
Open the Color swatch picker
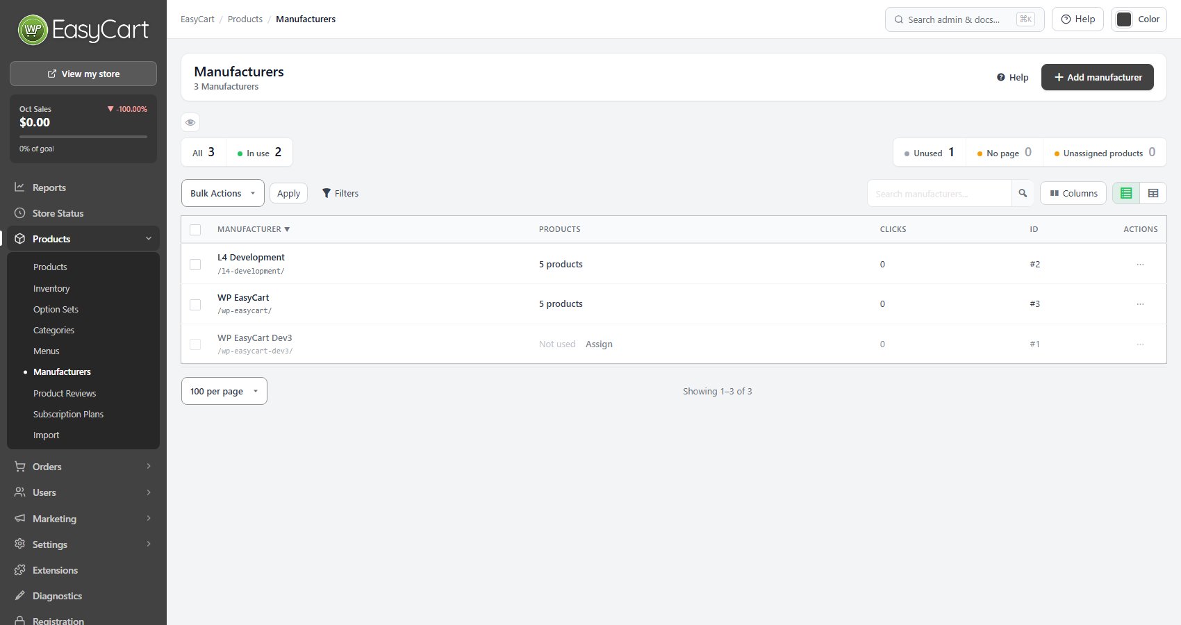pos(1139,19)
